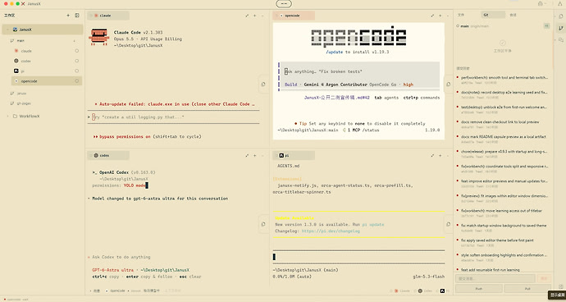
Task: Open the claude pane more options menu
Action: point(262,16)
